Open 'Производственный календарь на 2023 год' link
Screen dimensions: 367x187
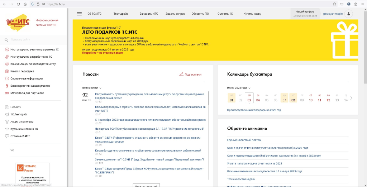[x=254, y=110]
